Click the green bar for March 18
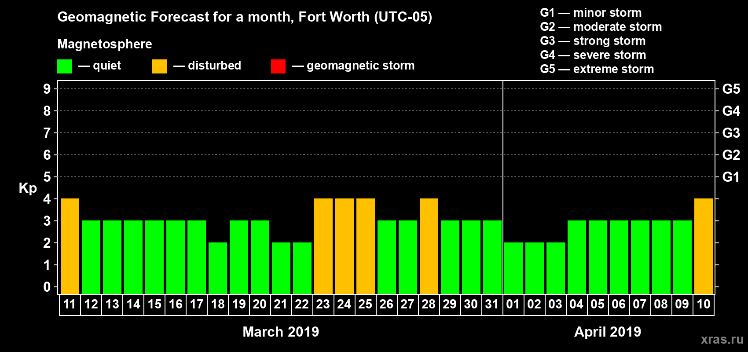The width and height of the screenshot is (748, 352). click(x=218, y=268)
